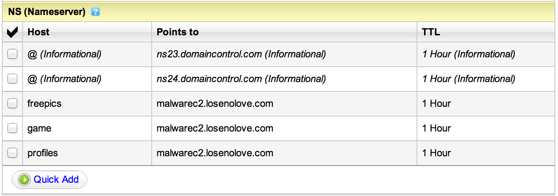Viewport: 558px width, 196px height.
Task: Click the game host name cell
Action: coord(39,128)
